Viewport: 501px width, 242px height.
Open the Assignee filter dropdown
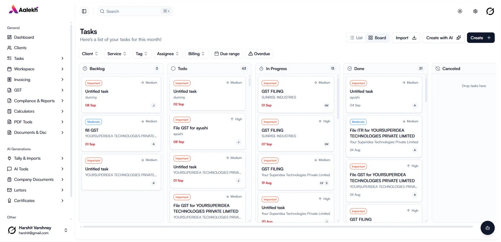(168, 54)
